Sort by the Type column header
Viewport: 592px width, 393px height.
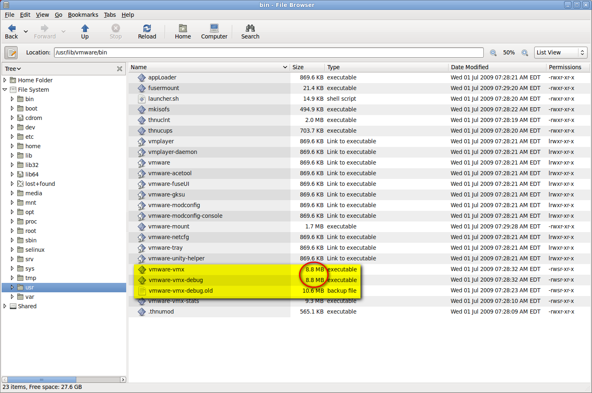[x=386, y=67]
